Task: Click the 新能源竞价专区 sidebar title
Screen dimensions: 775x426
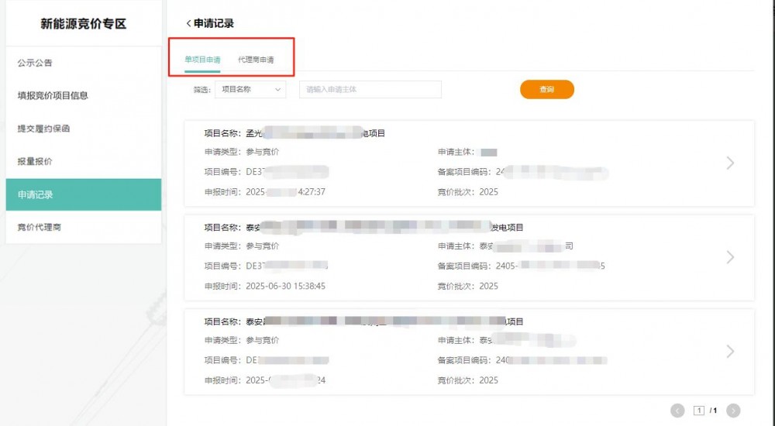Action: click(x=83, y=24)
